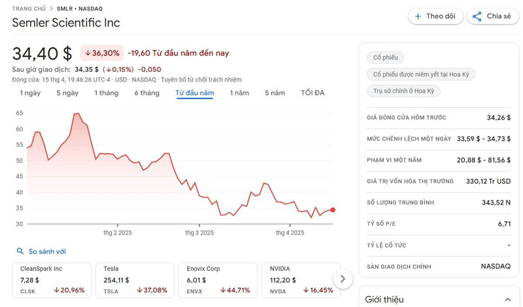Screen dimensions: 523x307
Task: Click the TRANG CHỦ breadcrumb link
Action: point(29,8)
